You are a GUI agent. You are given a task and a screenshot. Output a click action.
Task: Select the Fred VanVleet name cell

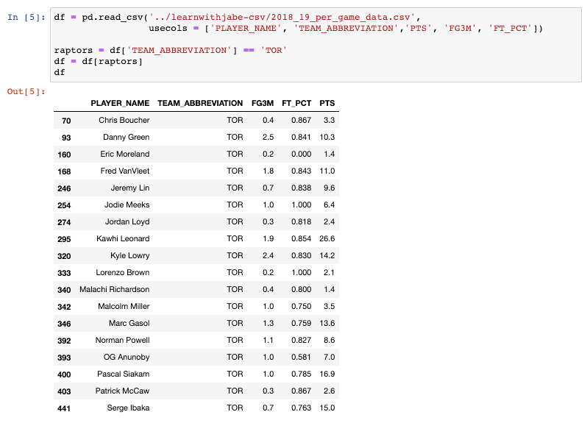click(x=124, y=171)
